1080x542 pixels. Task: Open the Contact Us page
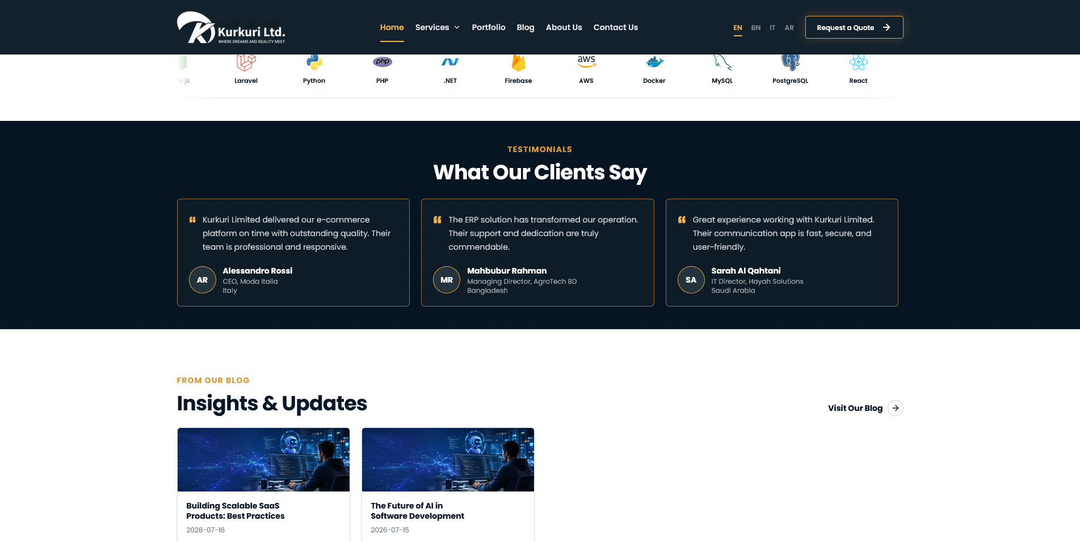pos(616,27)
